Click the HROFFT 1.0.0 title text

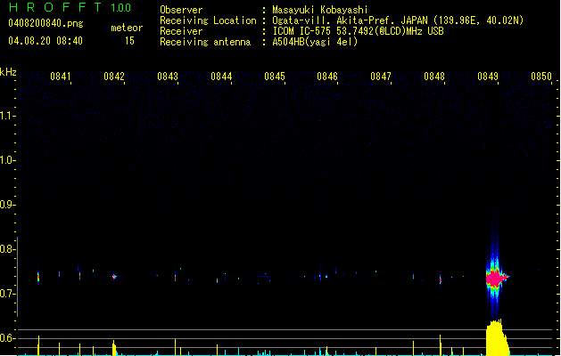tap(70, 7)
